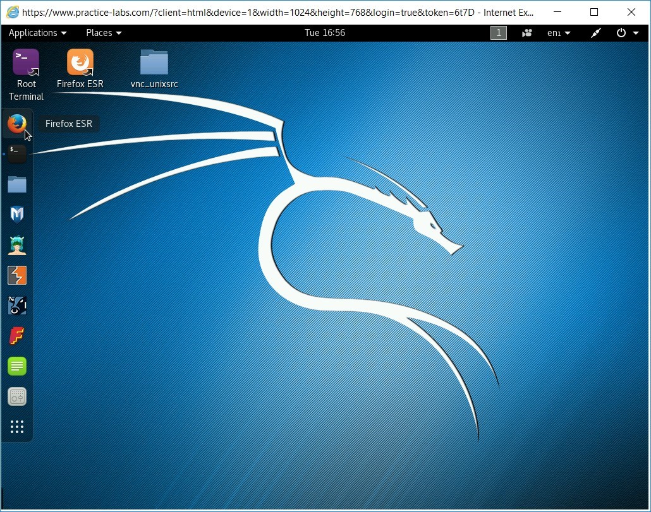
Task: Open the Applications menu
Action: (37, 33)
